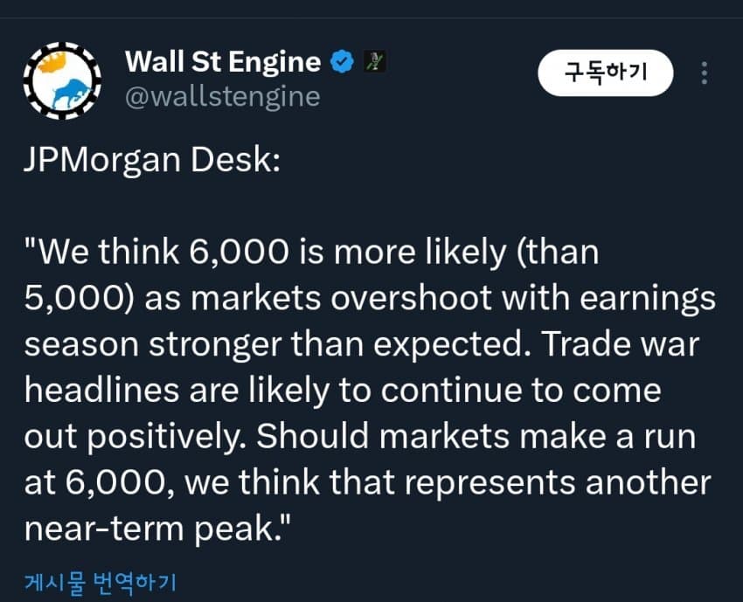The width and height of the screenshot is (743, 602).
Task: Click the line starting "season stronger than"
Action: click(362, 344)
